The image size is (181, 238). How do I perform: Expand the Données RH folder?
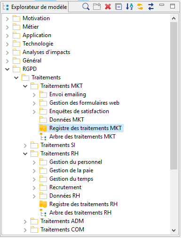click(34, 196)
